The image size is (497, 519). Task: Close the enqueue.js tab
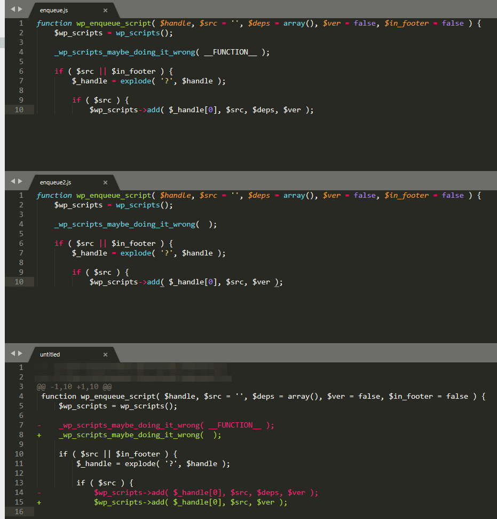pos(105,10)
